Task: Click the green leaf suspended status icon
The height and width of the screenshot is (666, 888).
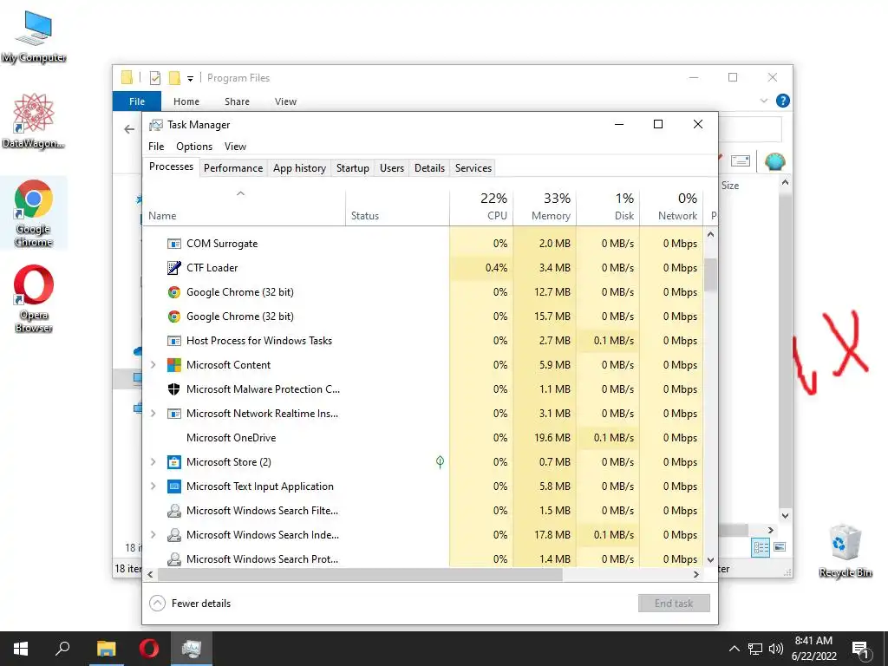Action: 440,462
